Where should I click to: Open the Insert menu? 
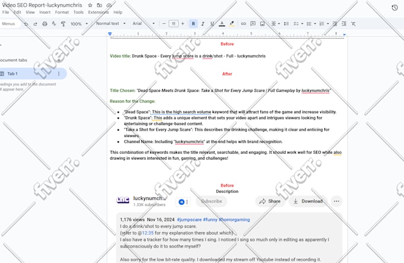[x=45, y=12]
